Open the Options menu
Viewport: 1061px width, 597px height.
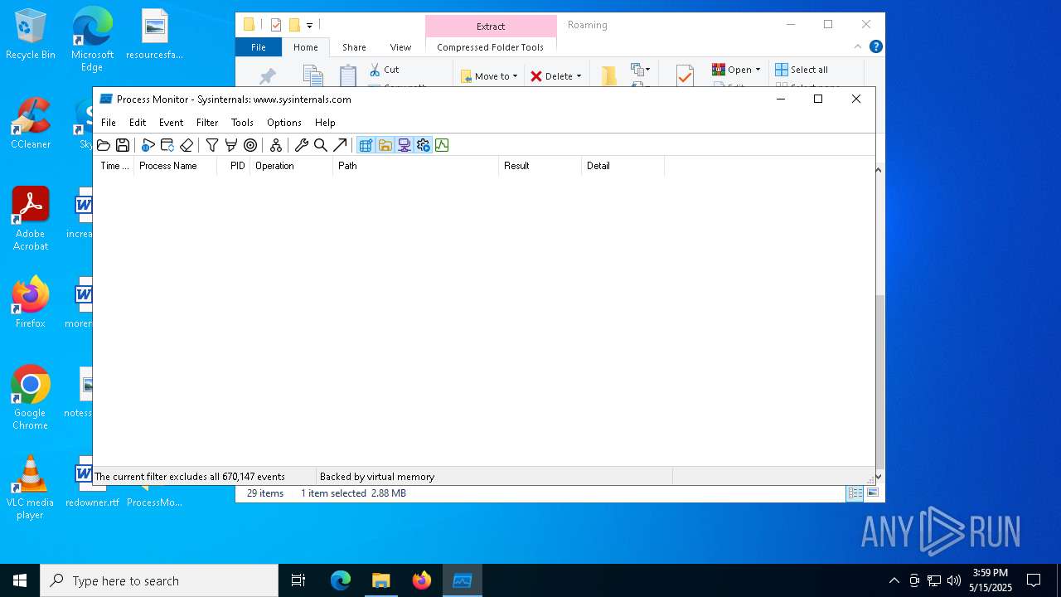pos(284,122)
